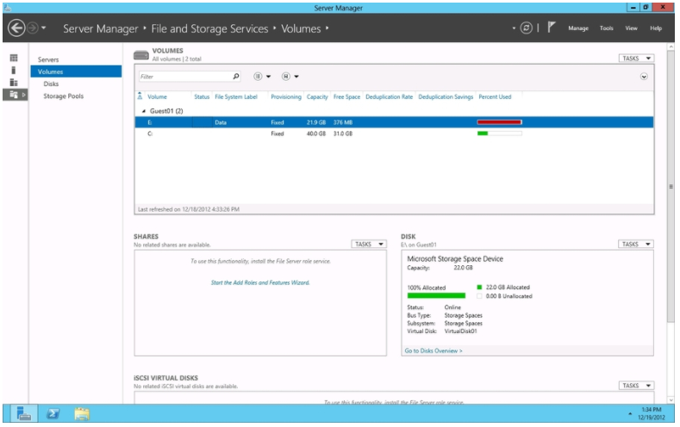Click the filter search magnifier icon
The height and width of the screenshot is (427, 680).
[x=236, y=77]
